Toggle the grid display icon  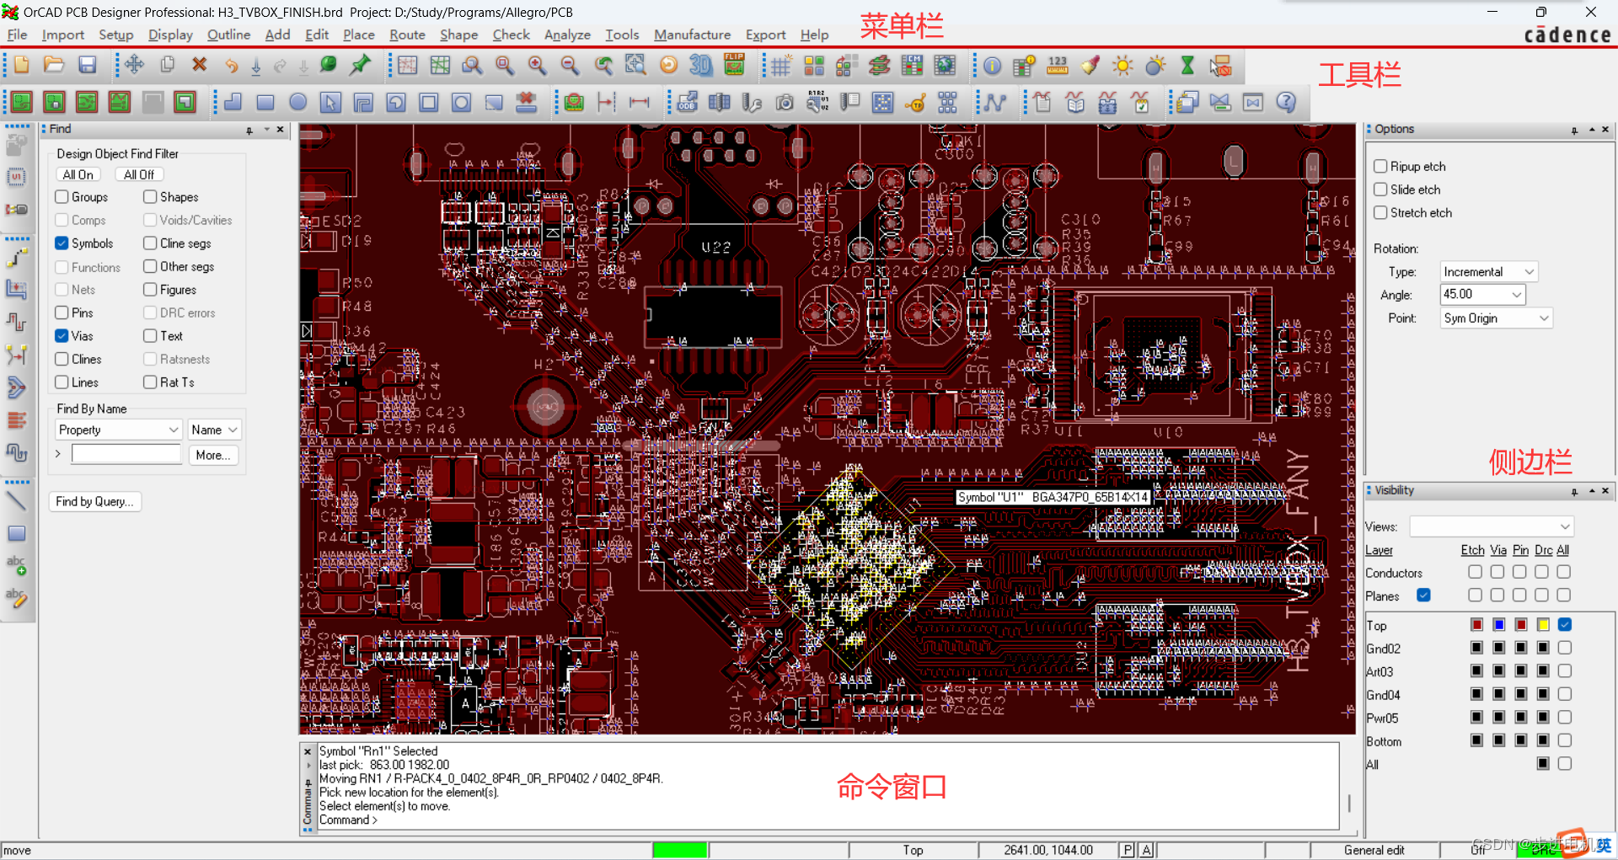click(x=781, y=65)
